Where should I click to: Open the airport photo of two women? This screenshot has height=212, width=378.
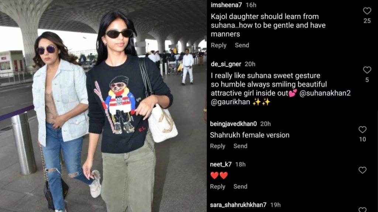103,106
